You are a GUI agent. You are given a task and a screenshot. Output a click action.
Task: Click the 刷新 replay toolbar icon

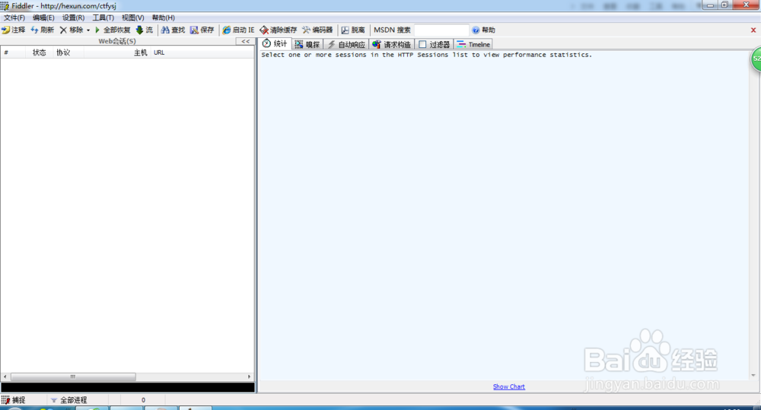coord(34,30)
